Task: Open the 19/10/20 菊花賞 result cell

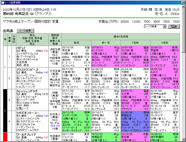Action: (x=135, y=137)
